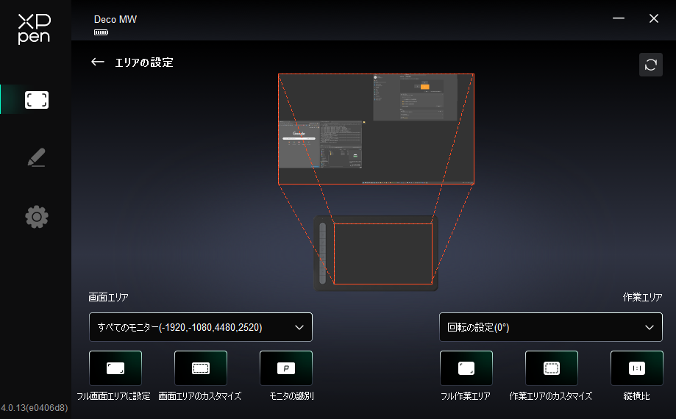Open the pen settings sidebar icon
This screenshot has width=676, height=419.
click(x=36, y=158)
